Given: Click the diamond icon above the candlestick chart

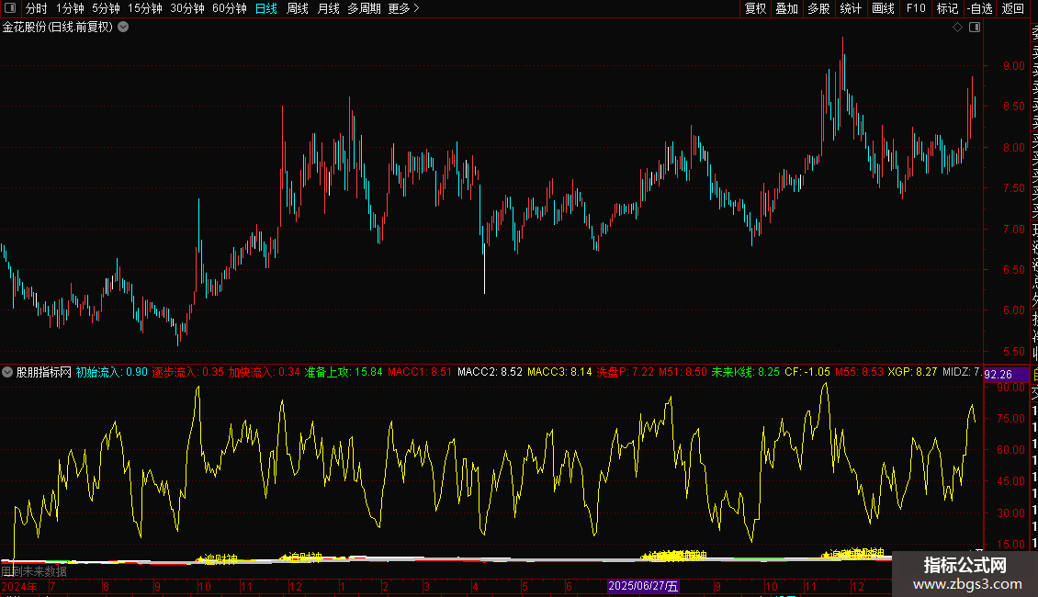Looking at the screenshot, I should pos(957,28).
